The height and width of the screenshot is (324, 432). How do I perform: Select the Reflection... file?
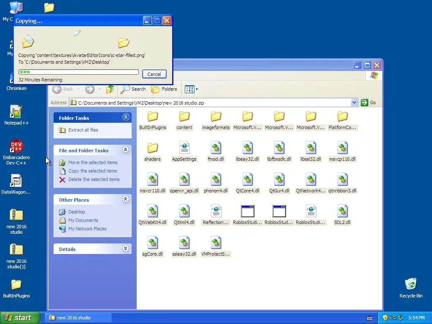point(216,216)
